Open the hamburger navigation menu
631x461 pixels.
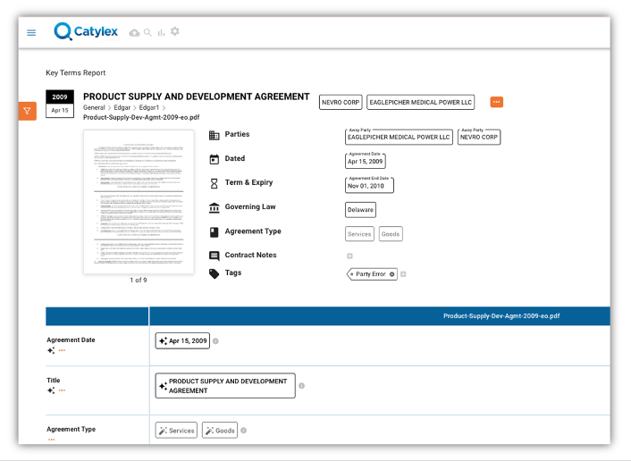tap(31, 32)
